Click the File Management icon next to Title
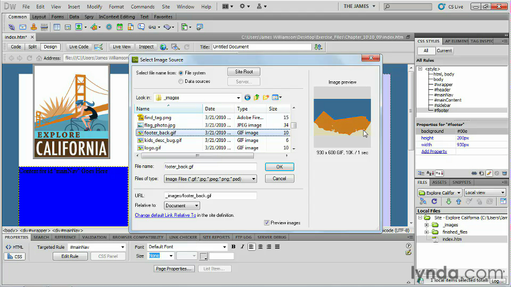The image size is (511, 287). coord(318,47)
